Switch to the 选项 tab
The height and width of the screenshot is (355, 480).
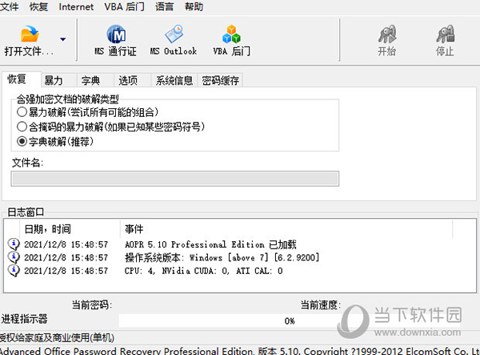click(x=132, y=81)
